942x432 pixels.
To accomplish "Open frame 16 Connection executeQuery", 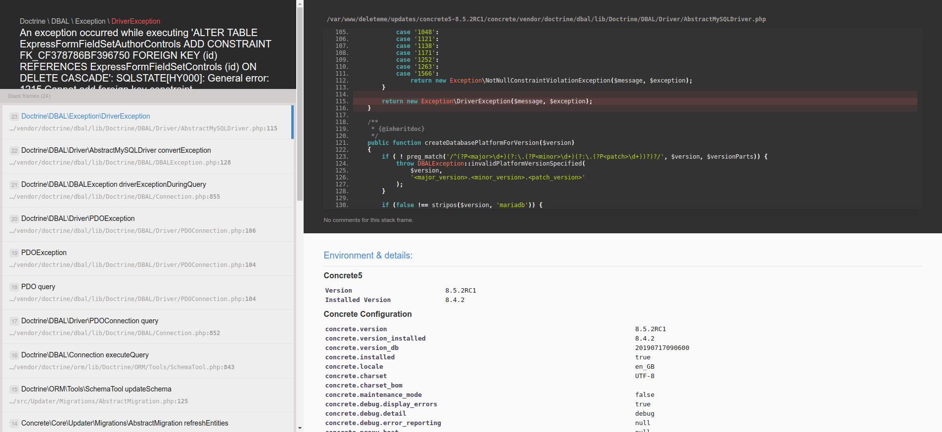I will pyautogui.click(x=148, y=361).
